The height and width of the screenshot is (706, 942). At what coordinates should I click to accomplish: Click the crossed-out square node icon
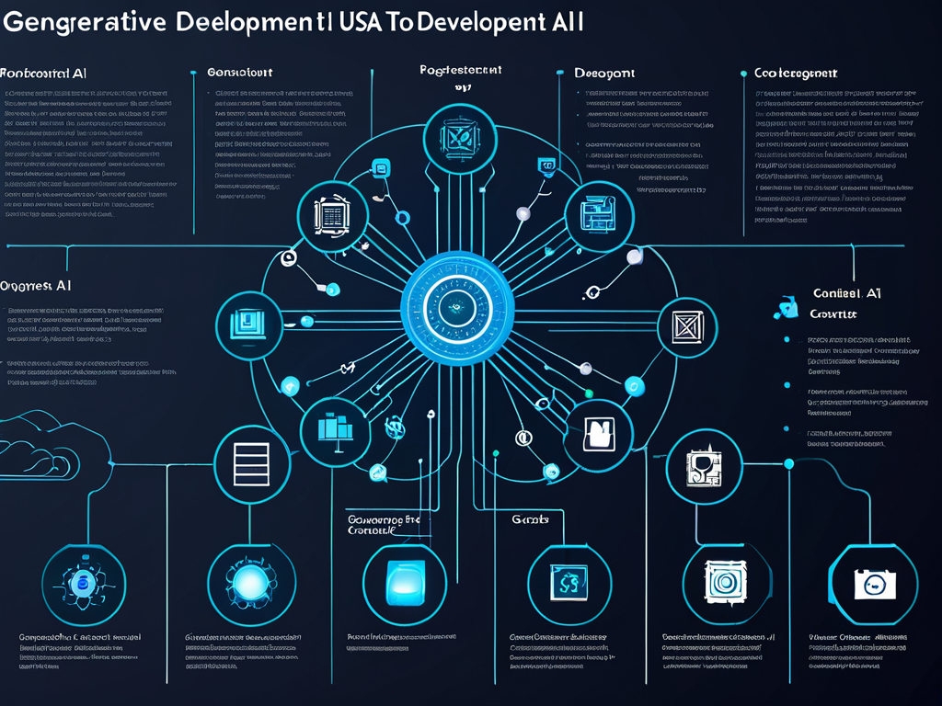tap(686, 327)
